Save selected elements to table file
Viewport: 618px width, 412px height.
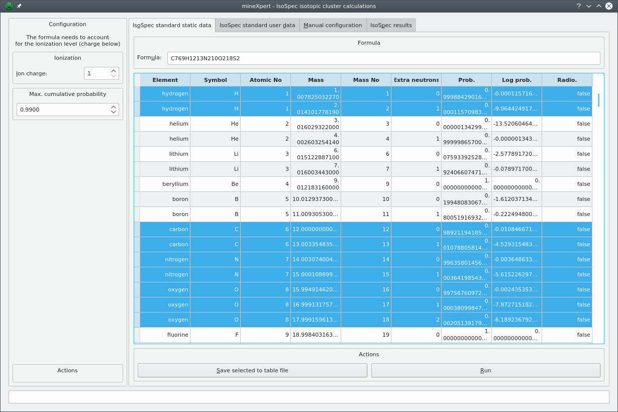point(252,370)
